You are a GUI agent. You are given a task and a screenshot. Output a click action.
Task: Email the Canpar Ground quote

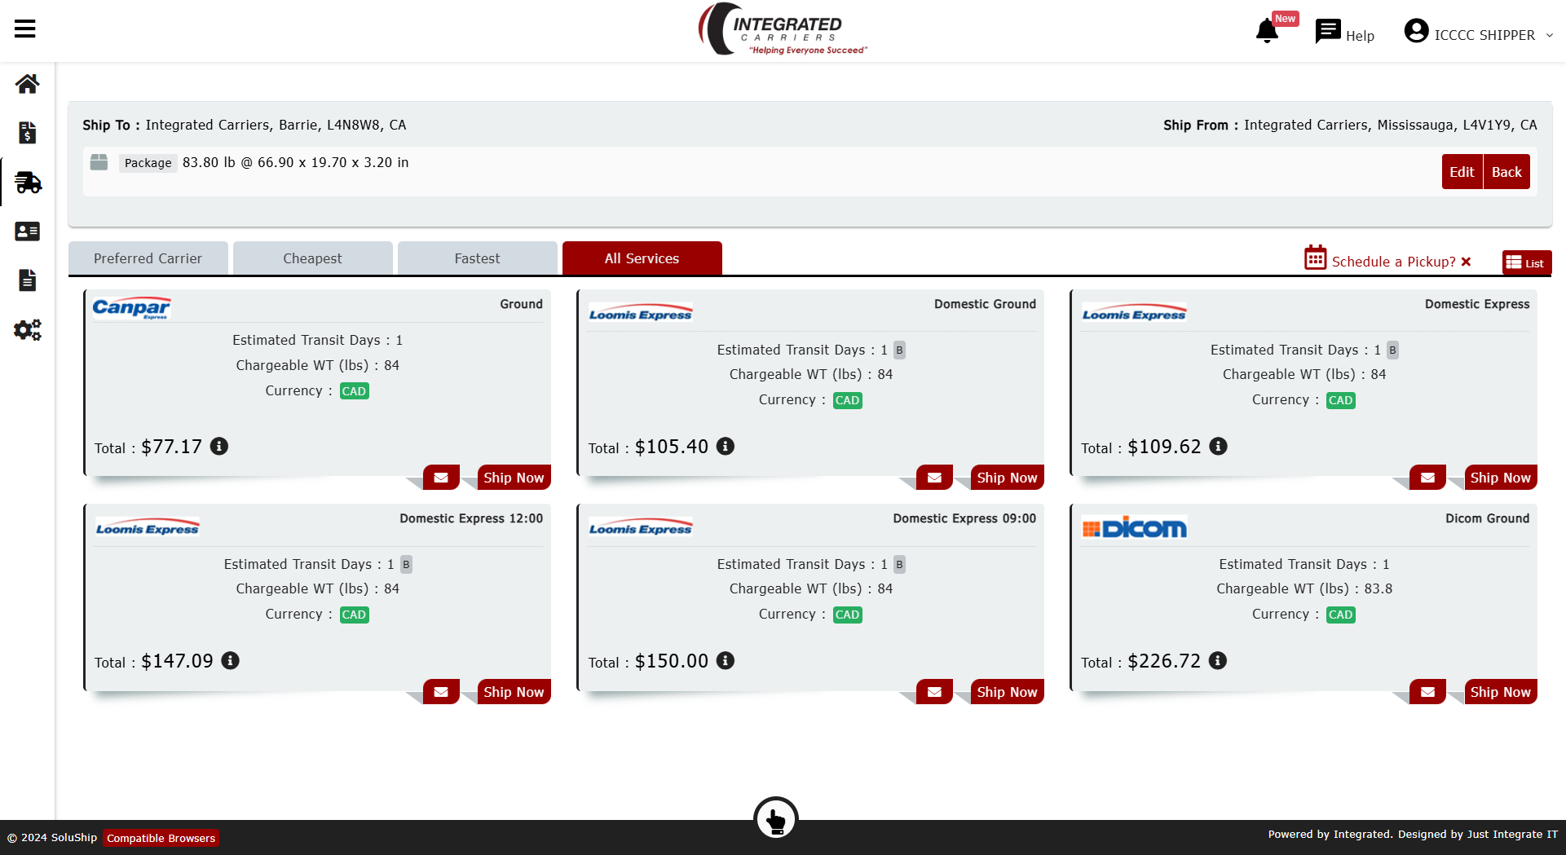point(441,478)
